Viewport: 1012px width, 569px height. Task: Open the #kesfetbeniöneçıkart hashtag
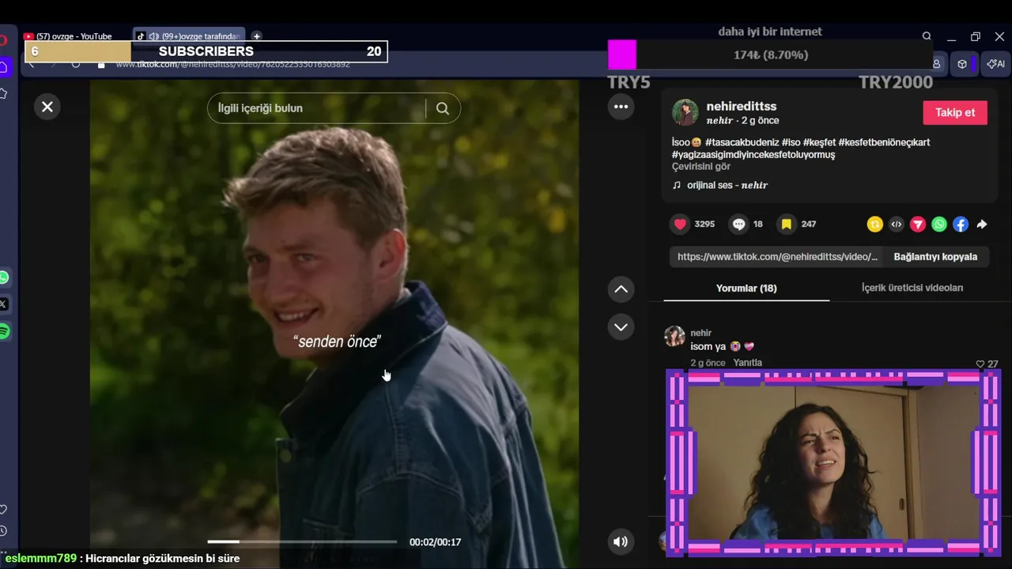885,142
